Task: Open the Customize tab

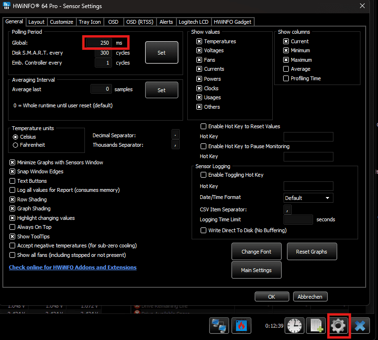Action: [62, 22]
